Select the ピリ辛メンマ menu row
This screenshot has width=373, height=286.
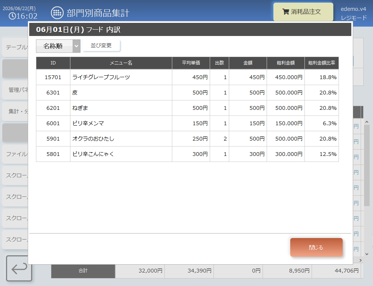187,123
